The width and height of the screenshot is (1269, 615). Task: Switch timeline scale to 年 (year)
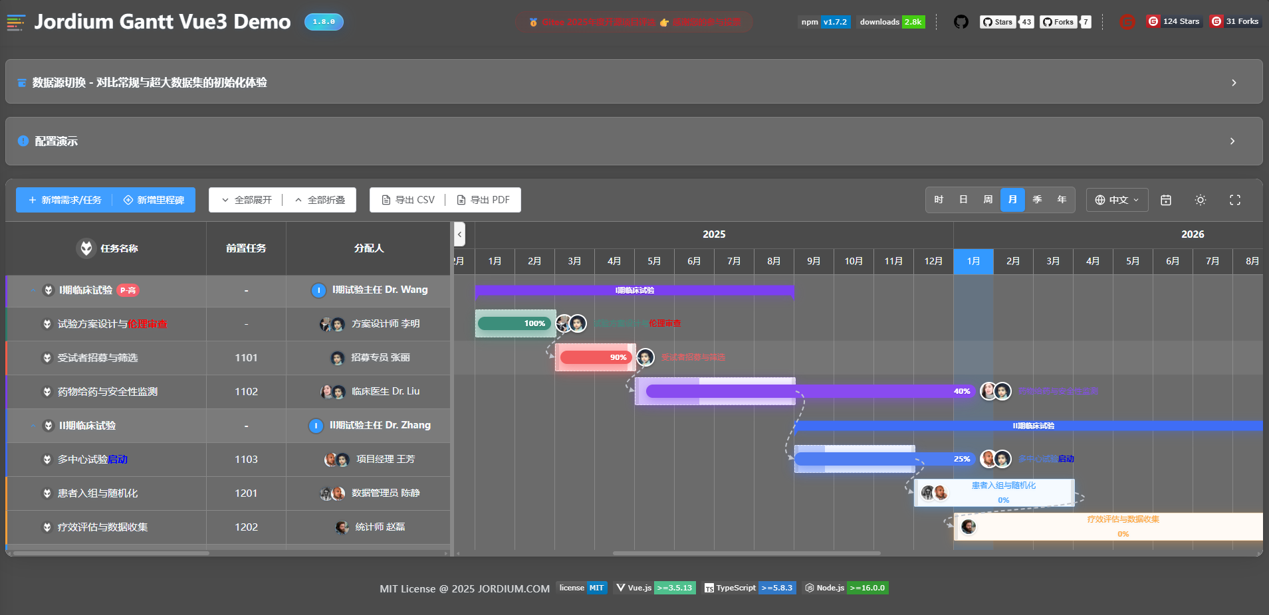click(x=1062, y=200)
